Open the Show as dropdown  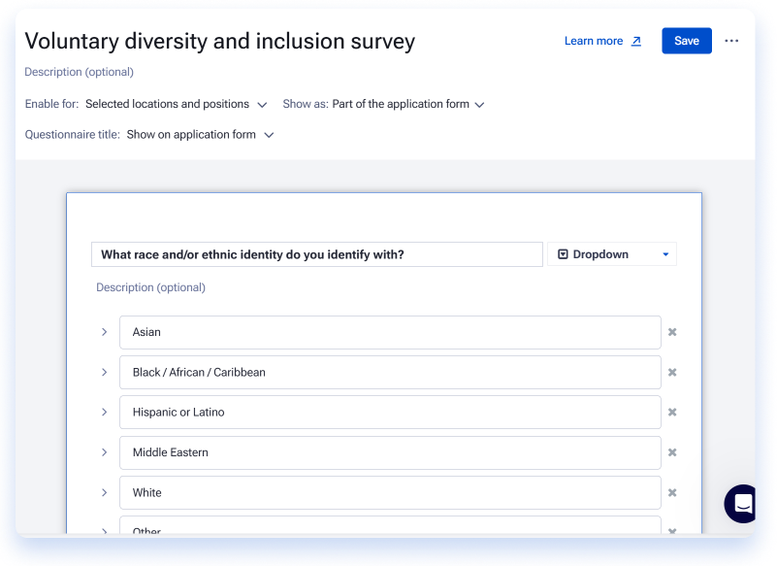[407, 104]
